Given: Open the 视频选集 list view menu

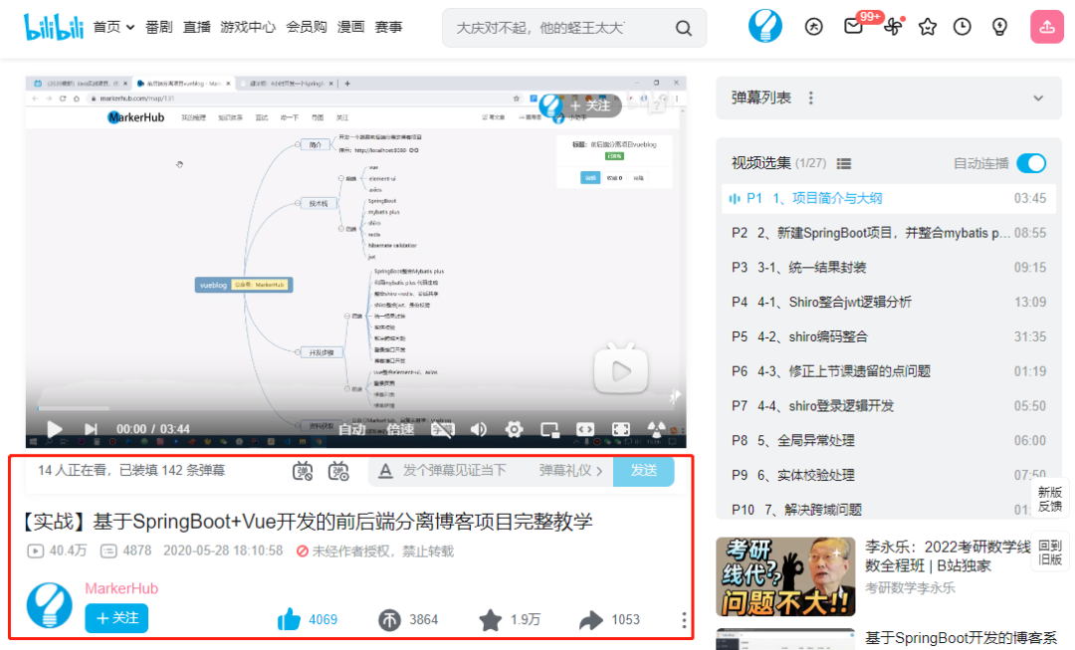Looking at the screenshot, I should (841, 163).
